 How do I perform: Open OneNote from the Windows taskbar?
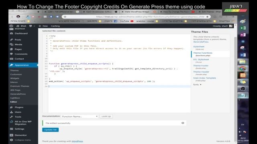tap(243, 35)
